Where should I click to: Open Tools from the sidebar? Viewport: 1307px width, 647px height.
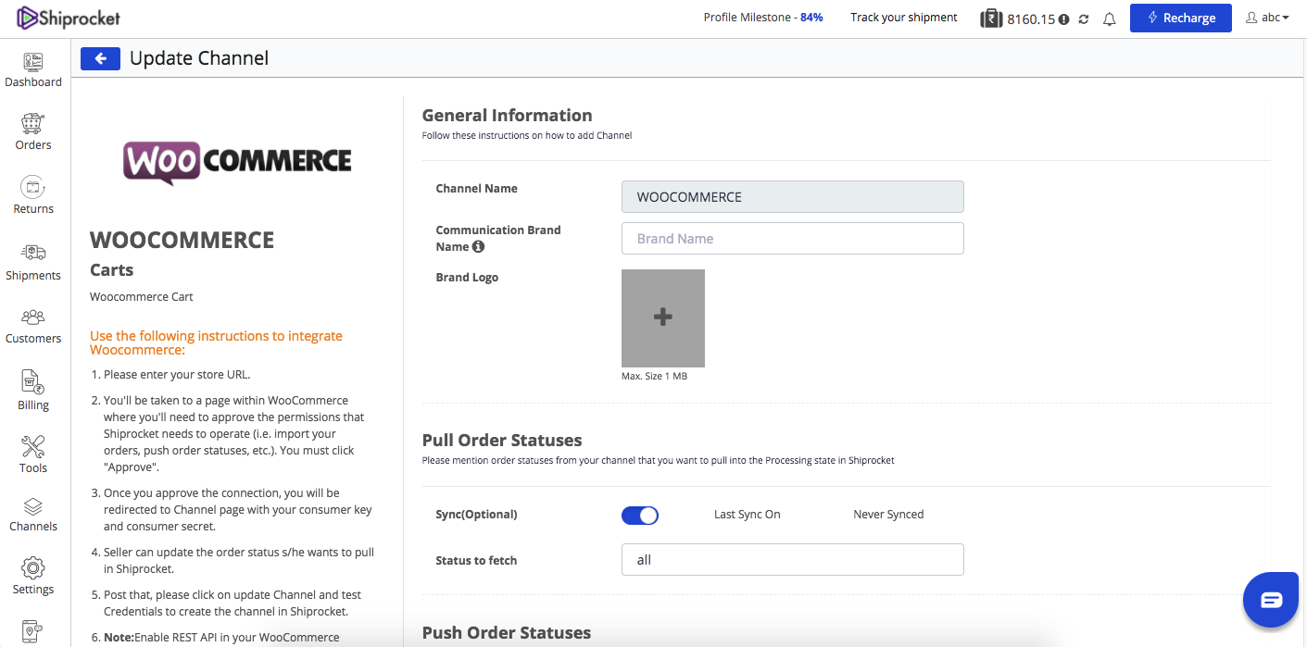(x=33, y=454)
